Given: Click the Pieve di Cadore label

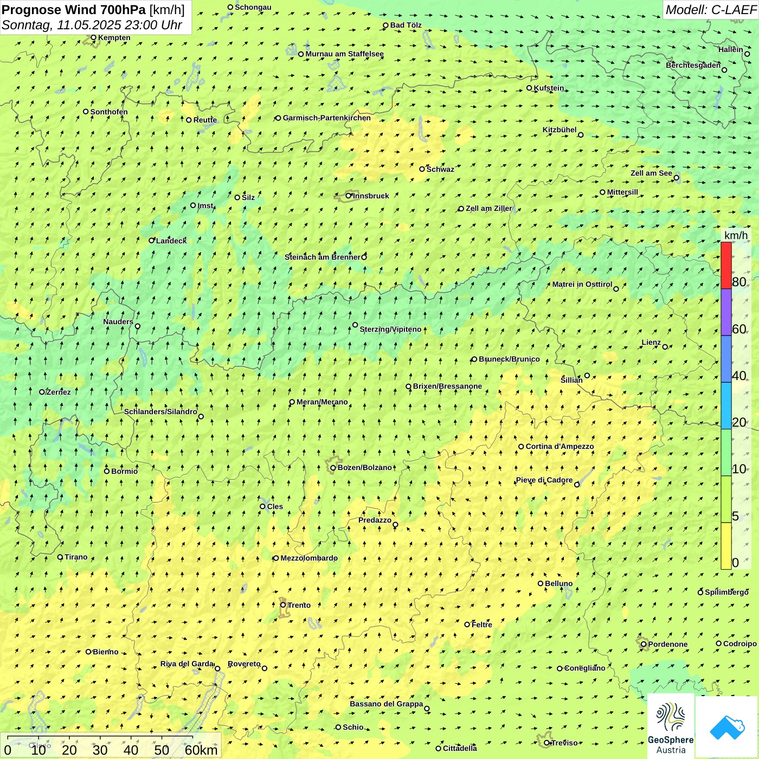Looking at the screenshot, I should point(544,480).
